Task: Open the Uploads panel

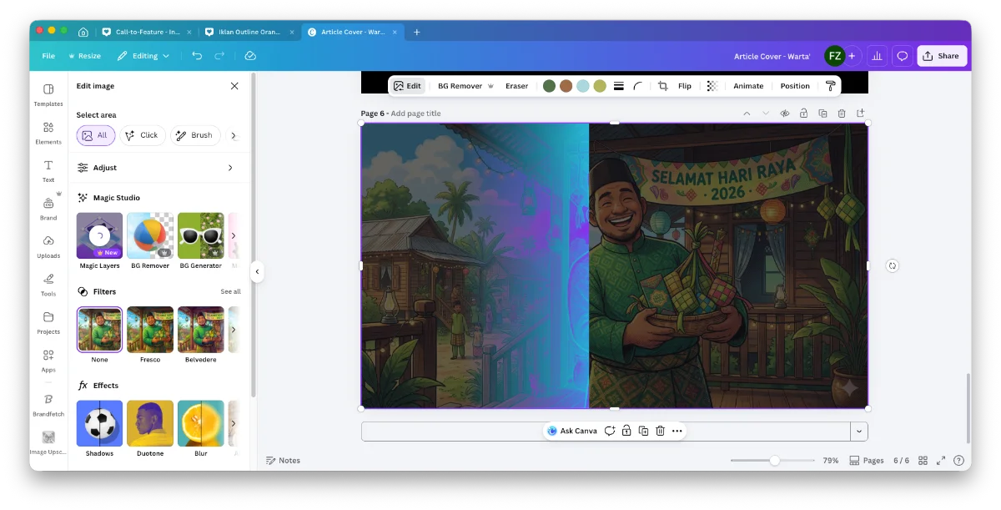Action: [48, 246]
